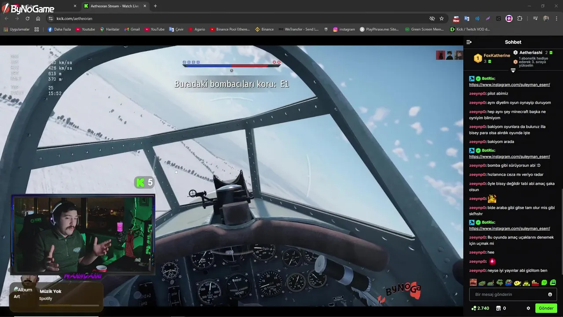Open the red 'New' extension icon
Viewport: 563px width, 317px height.
(456, 18)
